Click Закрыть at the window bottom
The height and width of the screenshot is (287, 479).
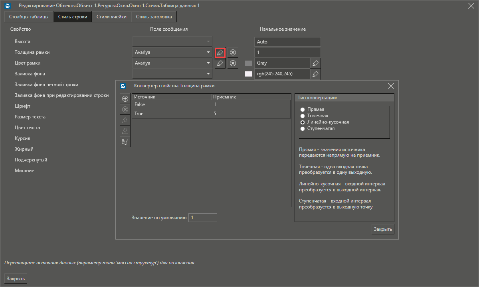[x=15, y=278]
